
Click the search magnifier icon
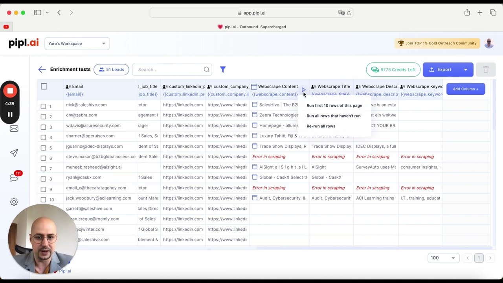[207, 70]
